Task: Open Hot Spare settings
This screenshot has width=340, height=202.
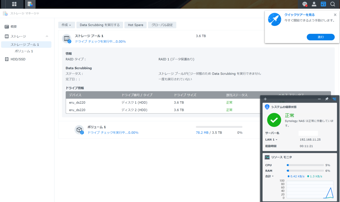Action: tap(135, 25)
